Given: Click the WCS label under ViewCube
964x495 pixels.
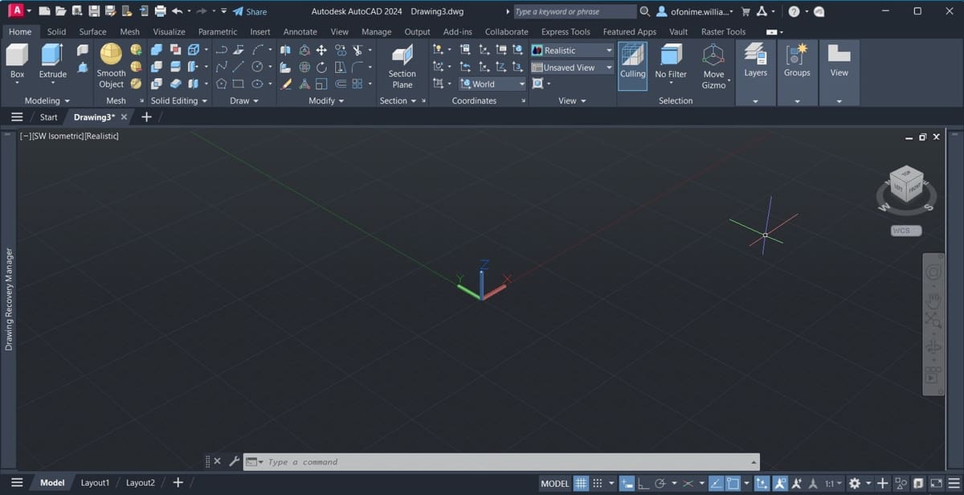Looking at the screenshot, I should (x=905, y=231).
